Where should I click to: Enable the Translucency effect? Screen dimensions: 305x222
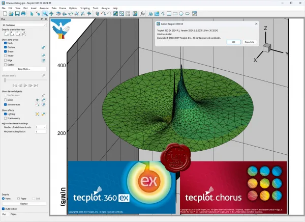click(x=6, y=118)
